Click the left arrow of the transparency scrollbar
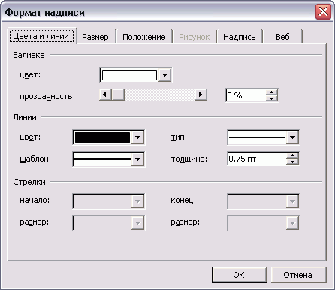Image resolution: width=335 pixels, height=290 pixels. tap(105, 95)
